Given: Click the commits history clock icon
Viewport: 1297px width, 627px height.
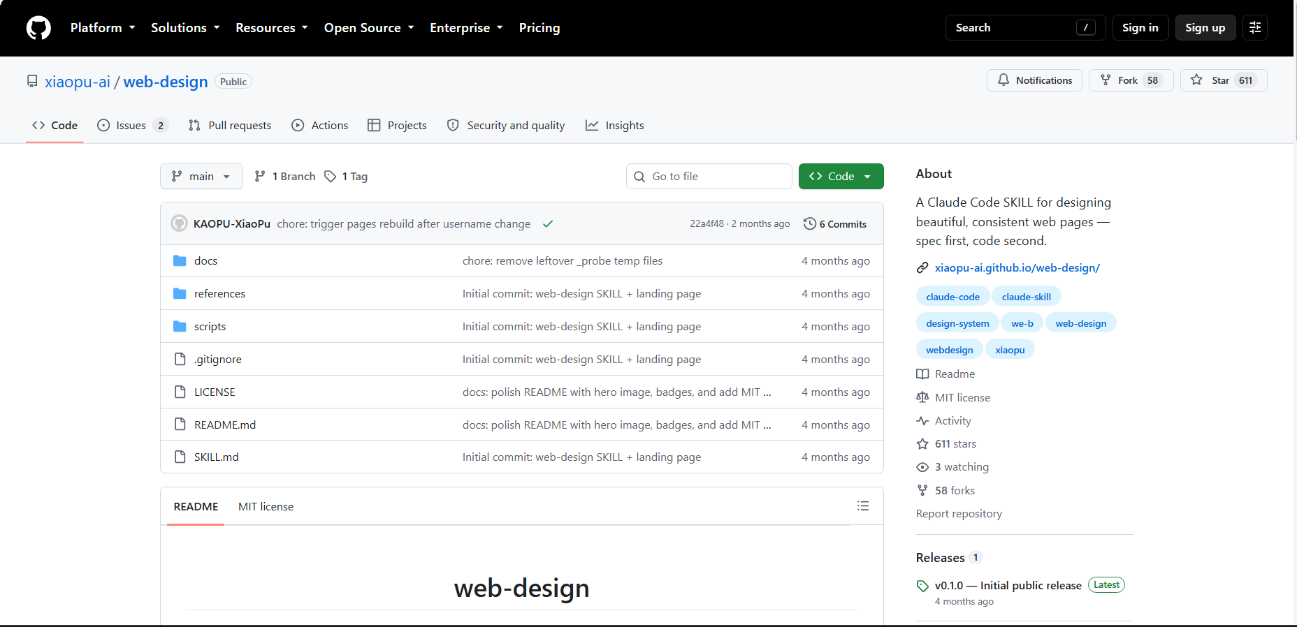Looking at the screenshot, I should click(x=810, y=223).
